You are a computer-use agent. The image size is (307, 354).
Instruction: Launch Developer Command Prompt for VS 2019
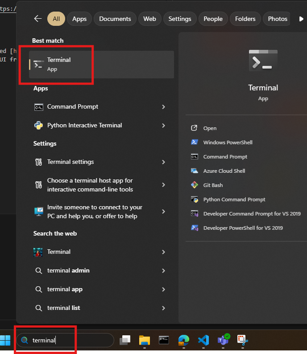point(252,214)
